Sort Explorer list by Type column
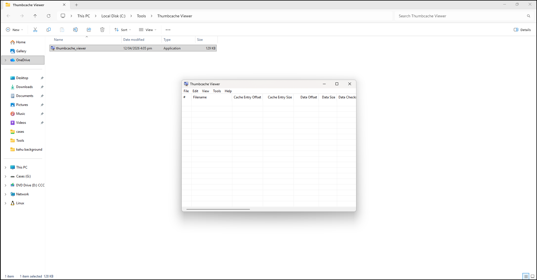537x280 pixels. tap(178, 40)
